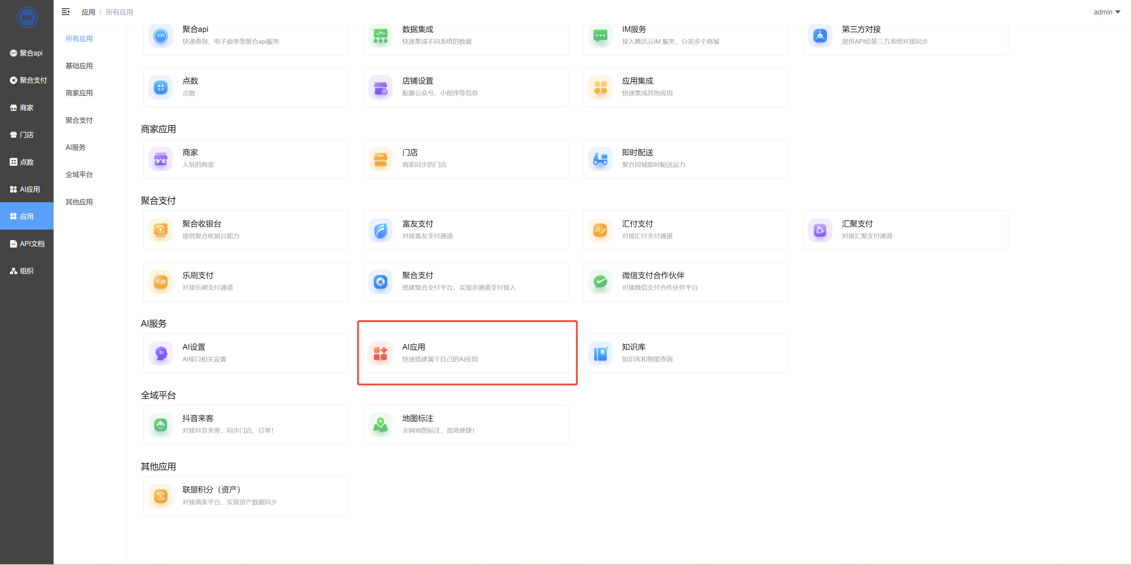The width and height of the screenshot is (1131, 565).
Task: Click the AI设置 purple head icon
Action: (161, 353)
